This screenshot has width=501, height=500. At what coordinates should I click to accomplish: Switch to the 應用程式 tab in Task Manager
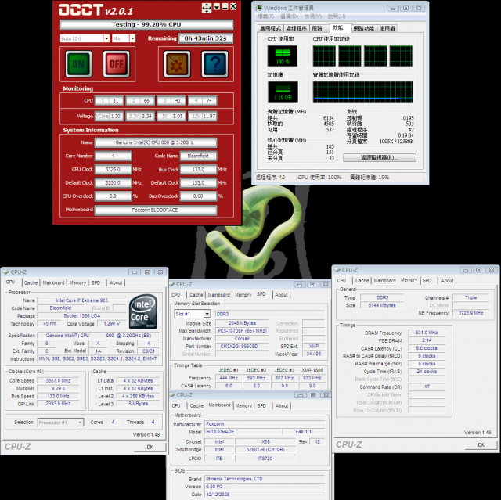pos(270,28)
